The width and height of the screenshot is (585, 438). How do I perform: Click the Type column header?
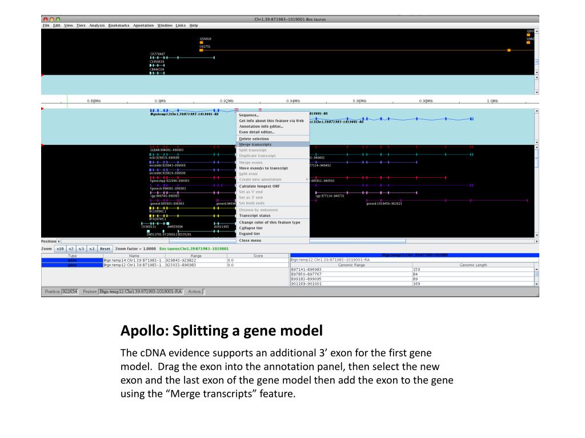(x=73, y=256)
